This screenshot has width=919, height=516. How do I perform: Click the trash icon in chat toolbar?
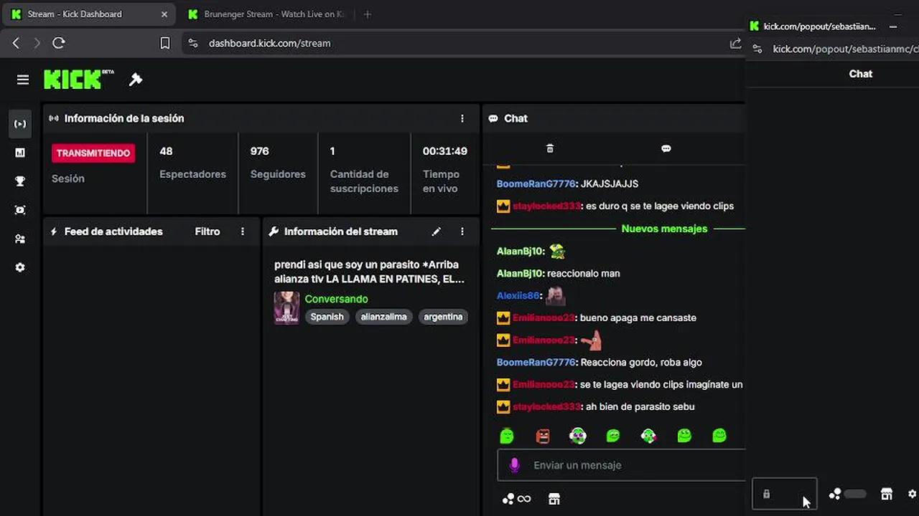tap(550, 148)
